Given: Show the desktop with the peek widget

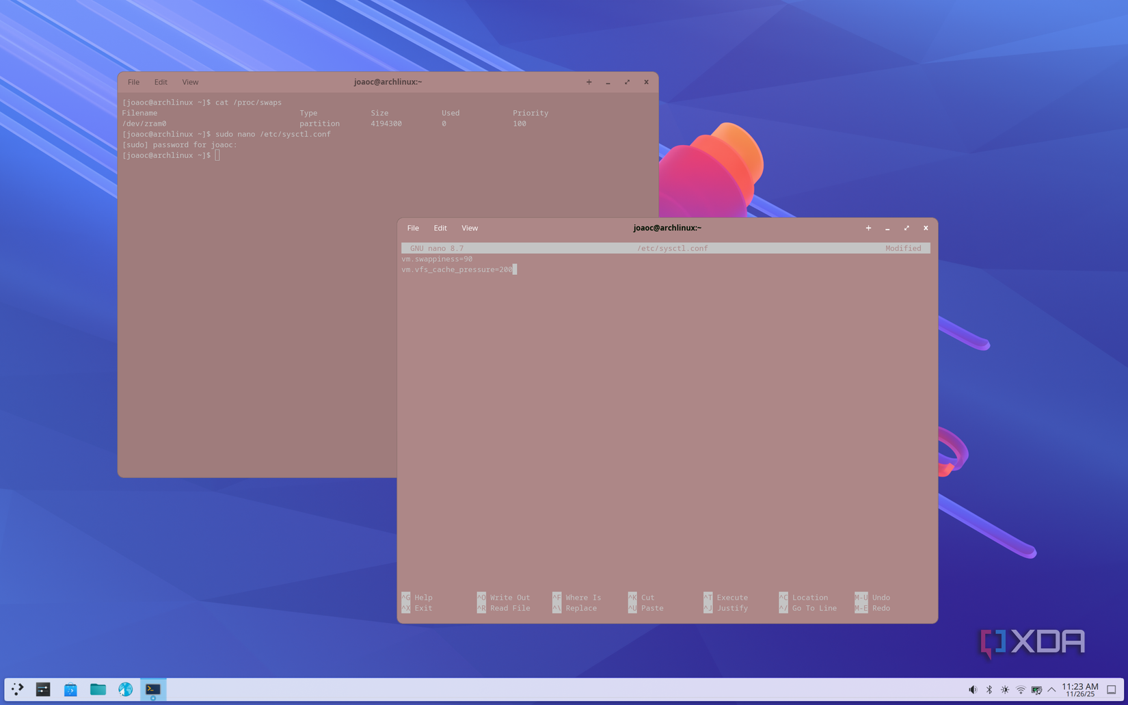Looking at the screenshot, I should [x=1111, y=689].
